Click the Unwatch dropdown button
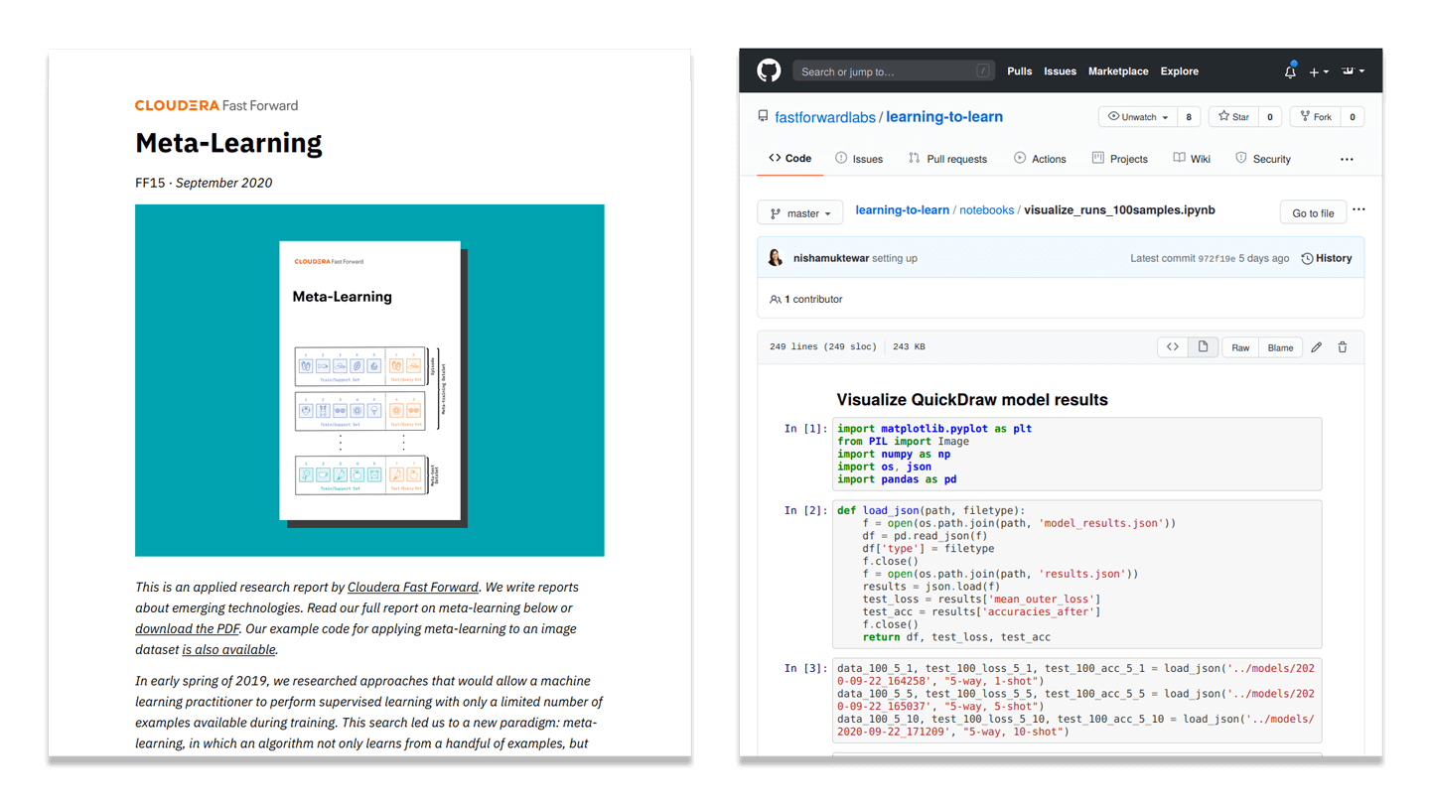Screen dimensions: 1430x804 pos(1138,117)
